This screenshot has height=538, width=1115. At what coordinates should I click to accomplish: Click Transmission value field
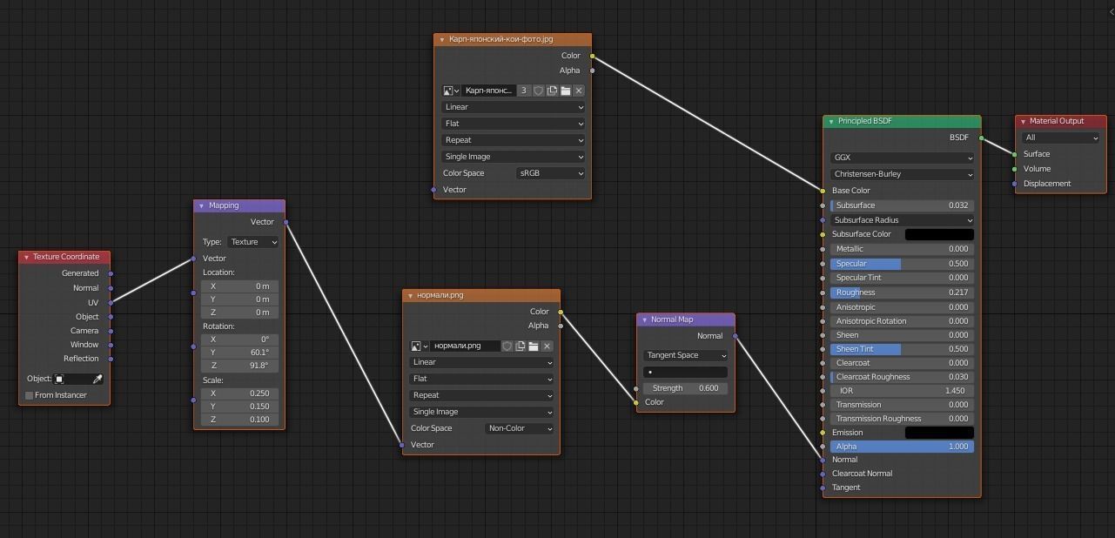(x=902, y=405)
